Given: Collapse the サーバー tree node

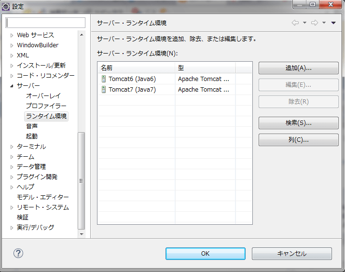Looking at the screenshot, I should [12, 86].
